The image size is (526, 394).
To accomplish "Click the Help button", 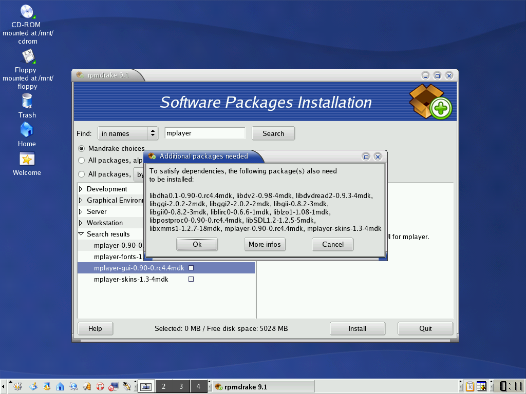I will tap(95, 328).
